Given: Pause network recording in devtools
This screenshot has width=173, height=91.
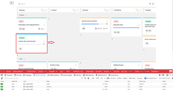Looking at the screenshot, I should [82, 78].
